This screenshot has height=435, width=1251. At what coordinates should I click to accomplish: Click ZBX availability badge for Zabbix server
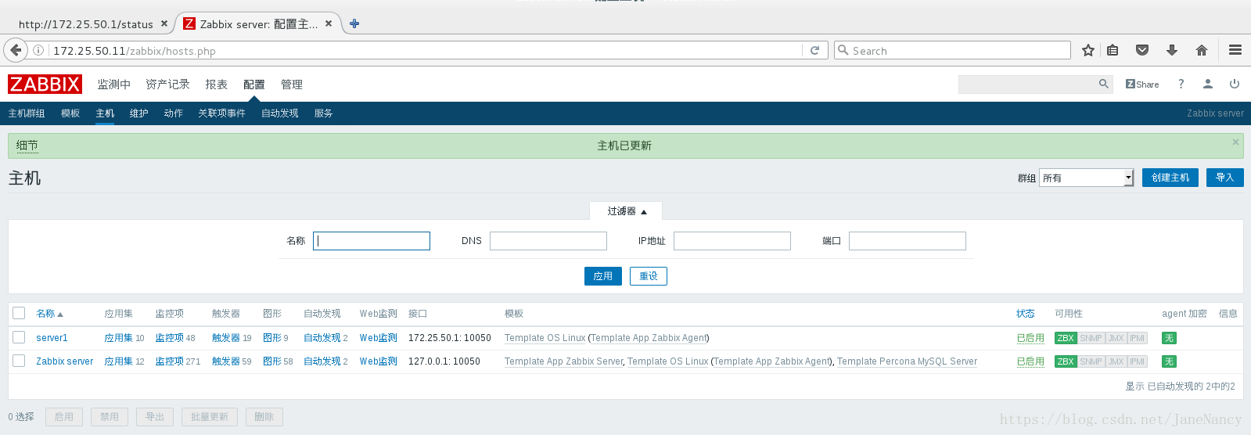(1066, 361)
